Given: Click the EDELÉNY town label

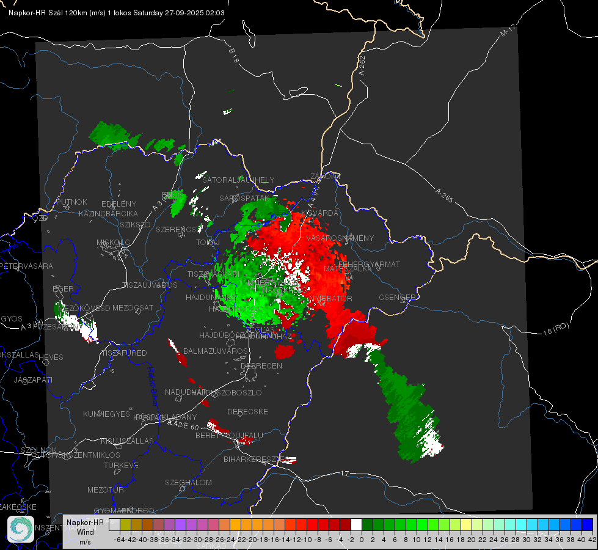Looking at the screenshot, I should tap(119, 204).
